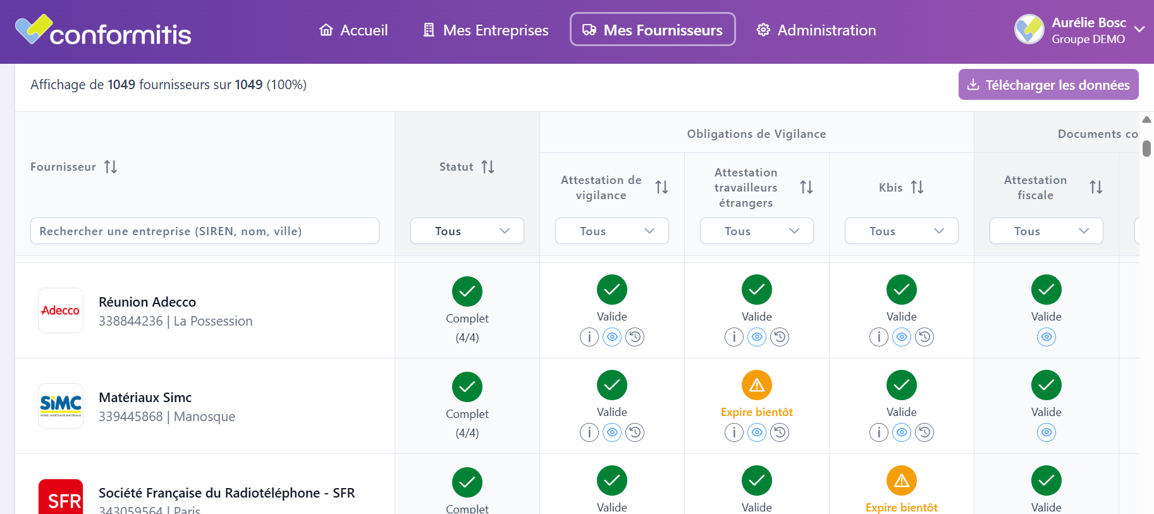Show history for Réunion Adecco Kbis

pyautogui.click(x=924, y=337)
